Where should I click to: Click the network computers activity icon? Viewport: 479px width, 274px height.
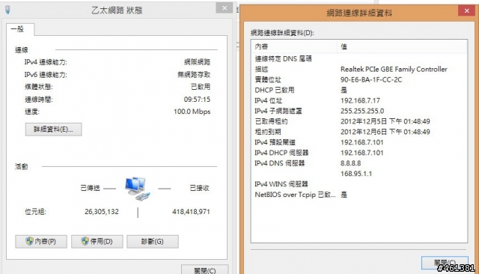coord(137,189)
